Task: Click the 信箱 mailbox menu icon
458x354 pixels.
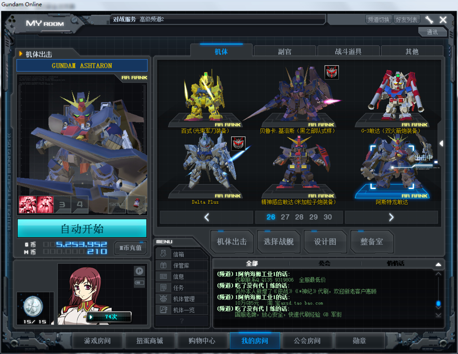Action: coord(164,254)
